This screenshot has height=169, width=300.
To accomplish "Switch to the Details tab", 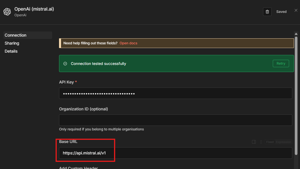I will coord(11,51).
